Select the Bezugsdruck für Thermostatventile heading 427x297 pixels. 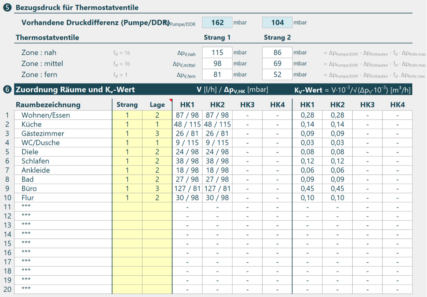click(77, 7)
